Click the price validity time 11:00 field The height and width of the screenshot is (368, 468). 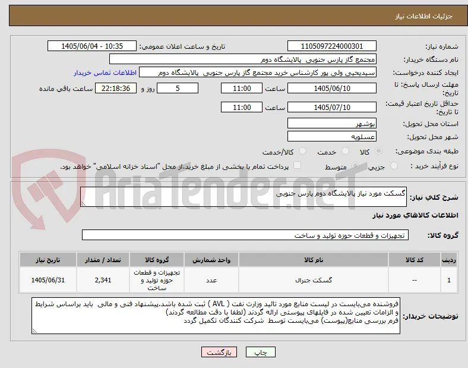242,107
